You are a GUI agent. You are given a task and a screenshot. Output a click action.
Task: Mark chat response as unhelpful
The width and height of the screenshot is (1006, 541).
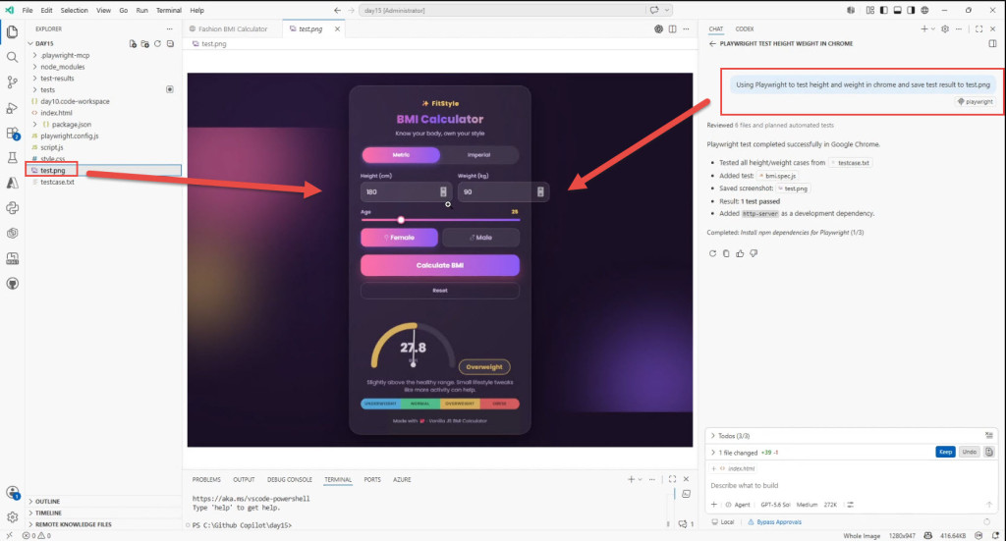coord(754,253)
